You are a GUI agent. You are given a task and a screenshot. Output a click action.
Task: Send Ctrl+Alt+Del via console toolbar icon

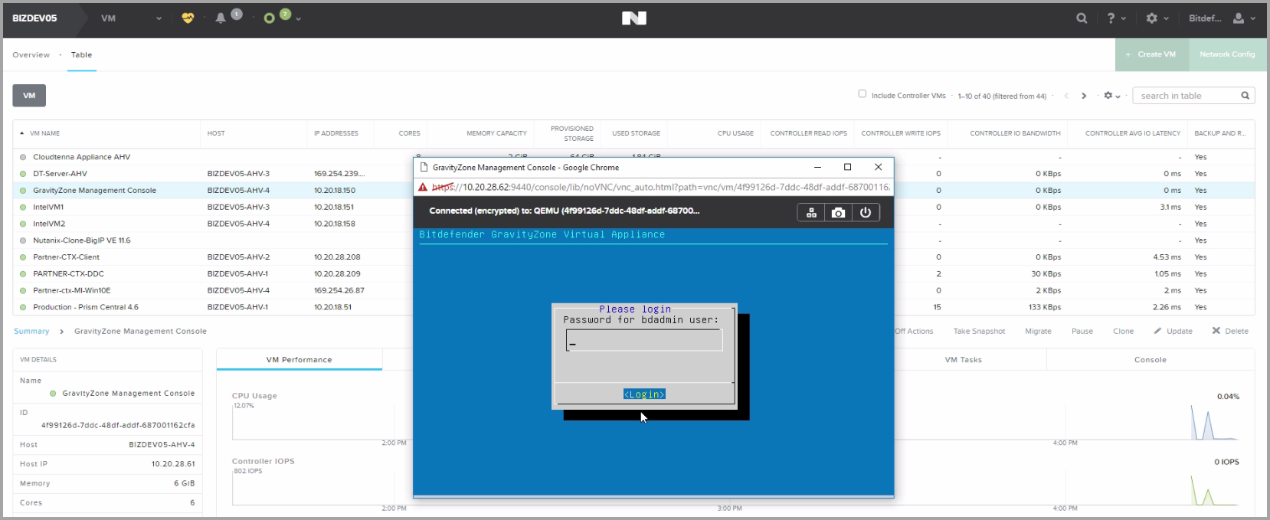point(811,213)
